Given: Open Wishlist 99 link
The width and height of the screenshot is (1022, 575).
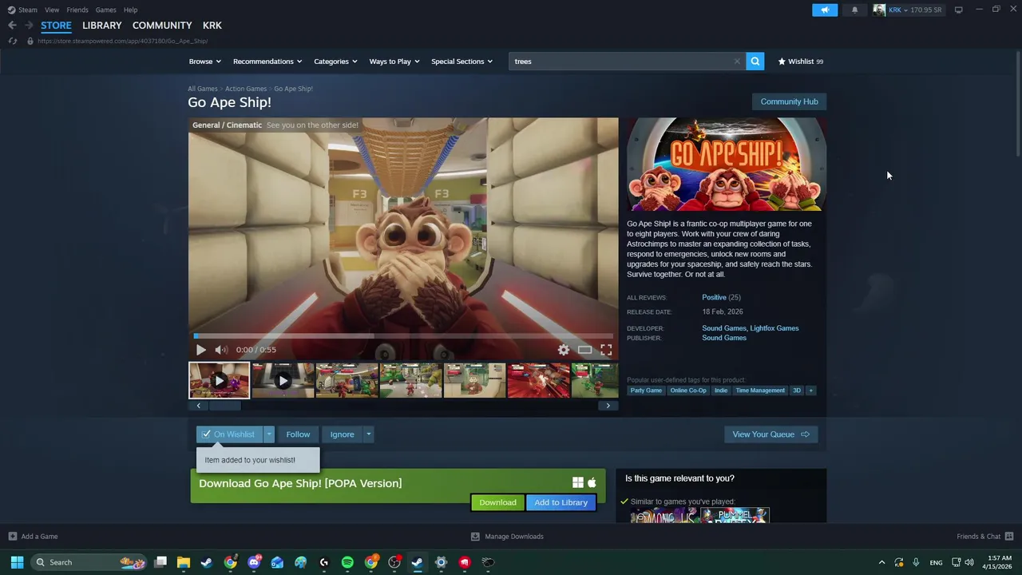Looking at the screenshot, I should [801, 61].
